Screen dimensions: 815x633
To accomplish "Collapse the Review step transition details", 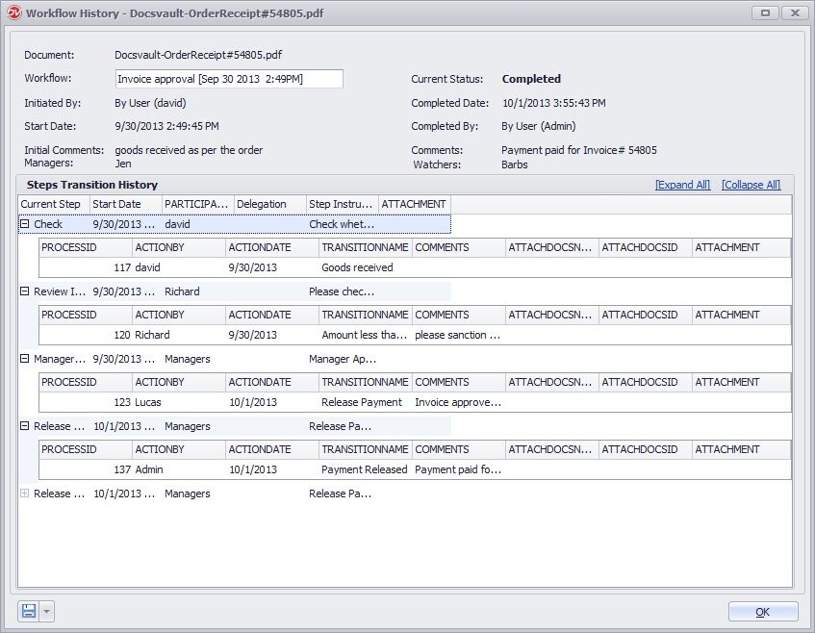I will point(23,291).
